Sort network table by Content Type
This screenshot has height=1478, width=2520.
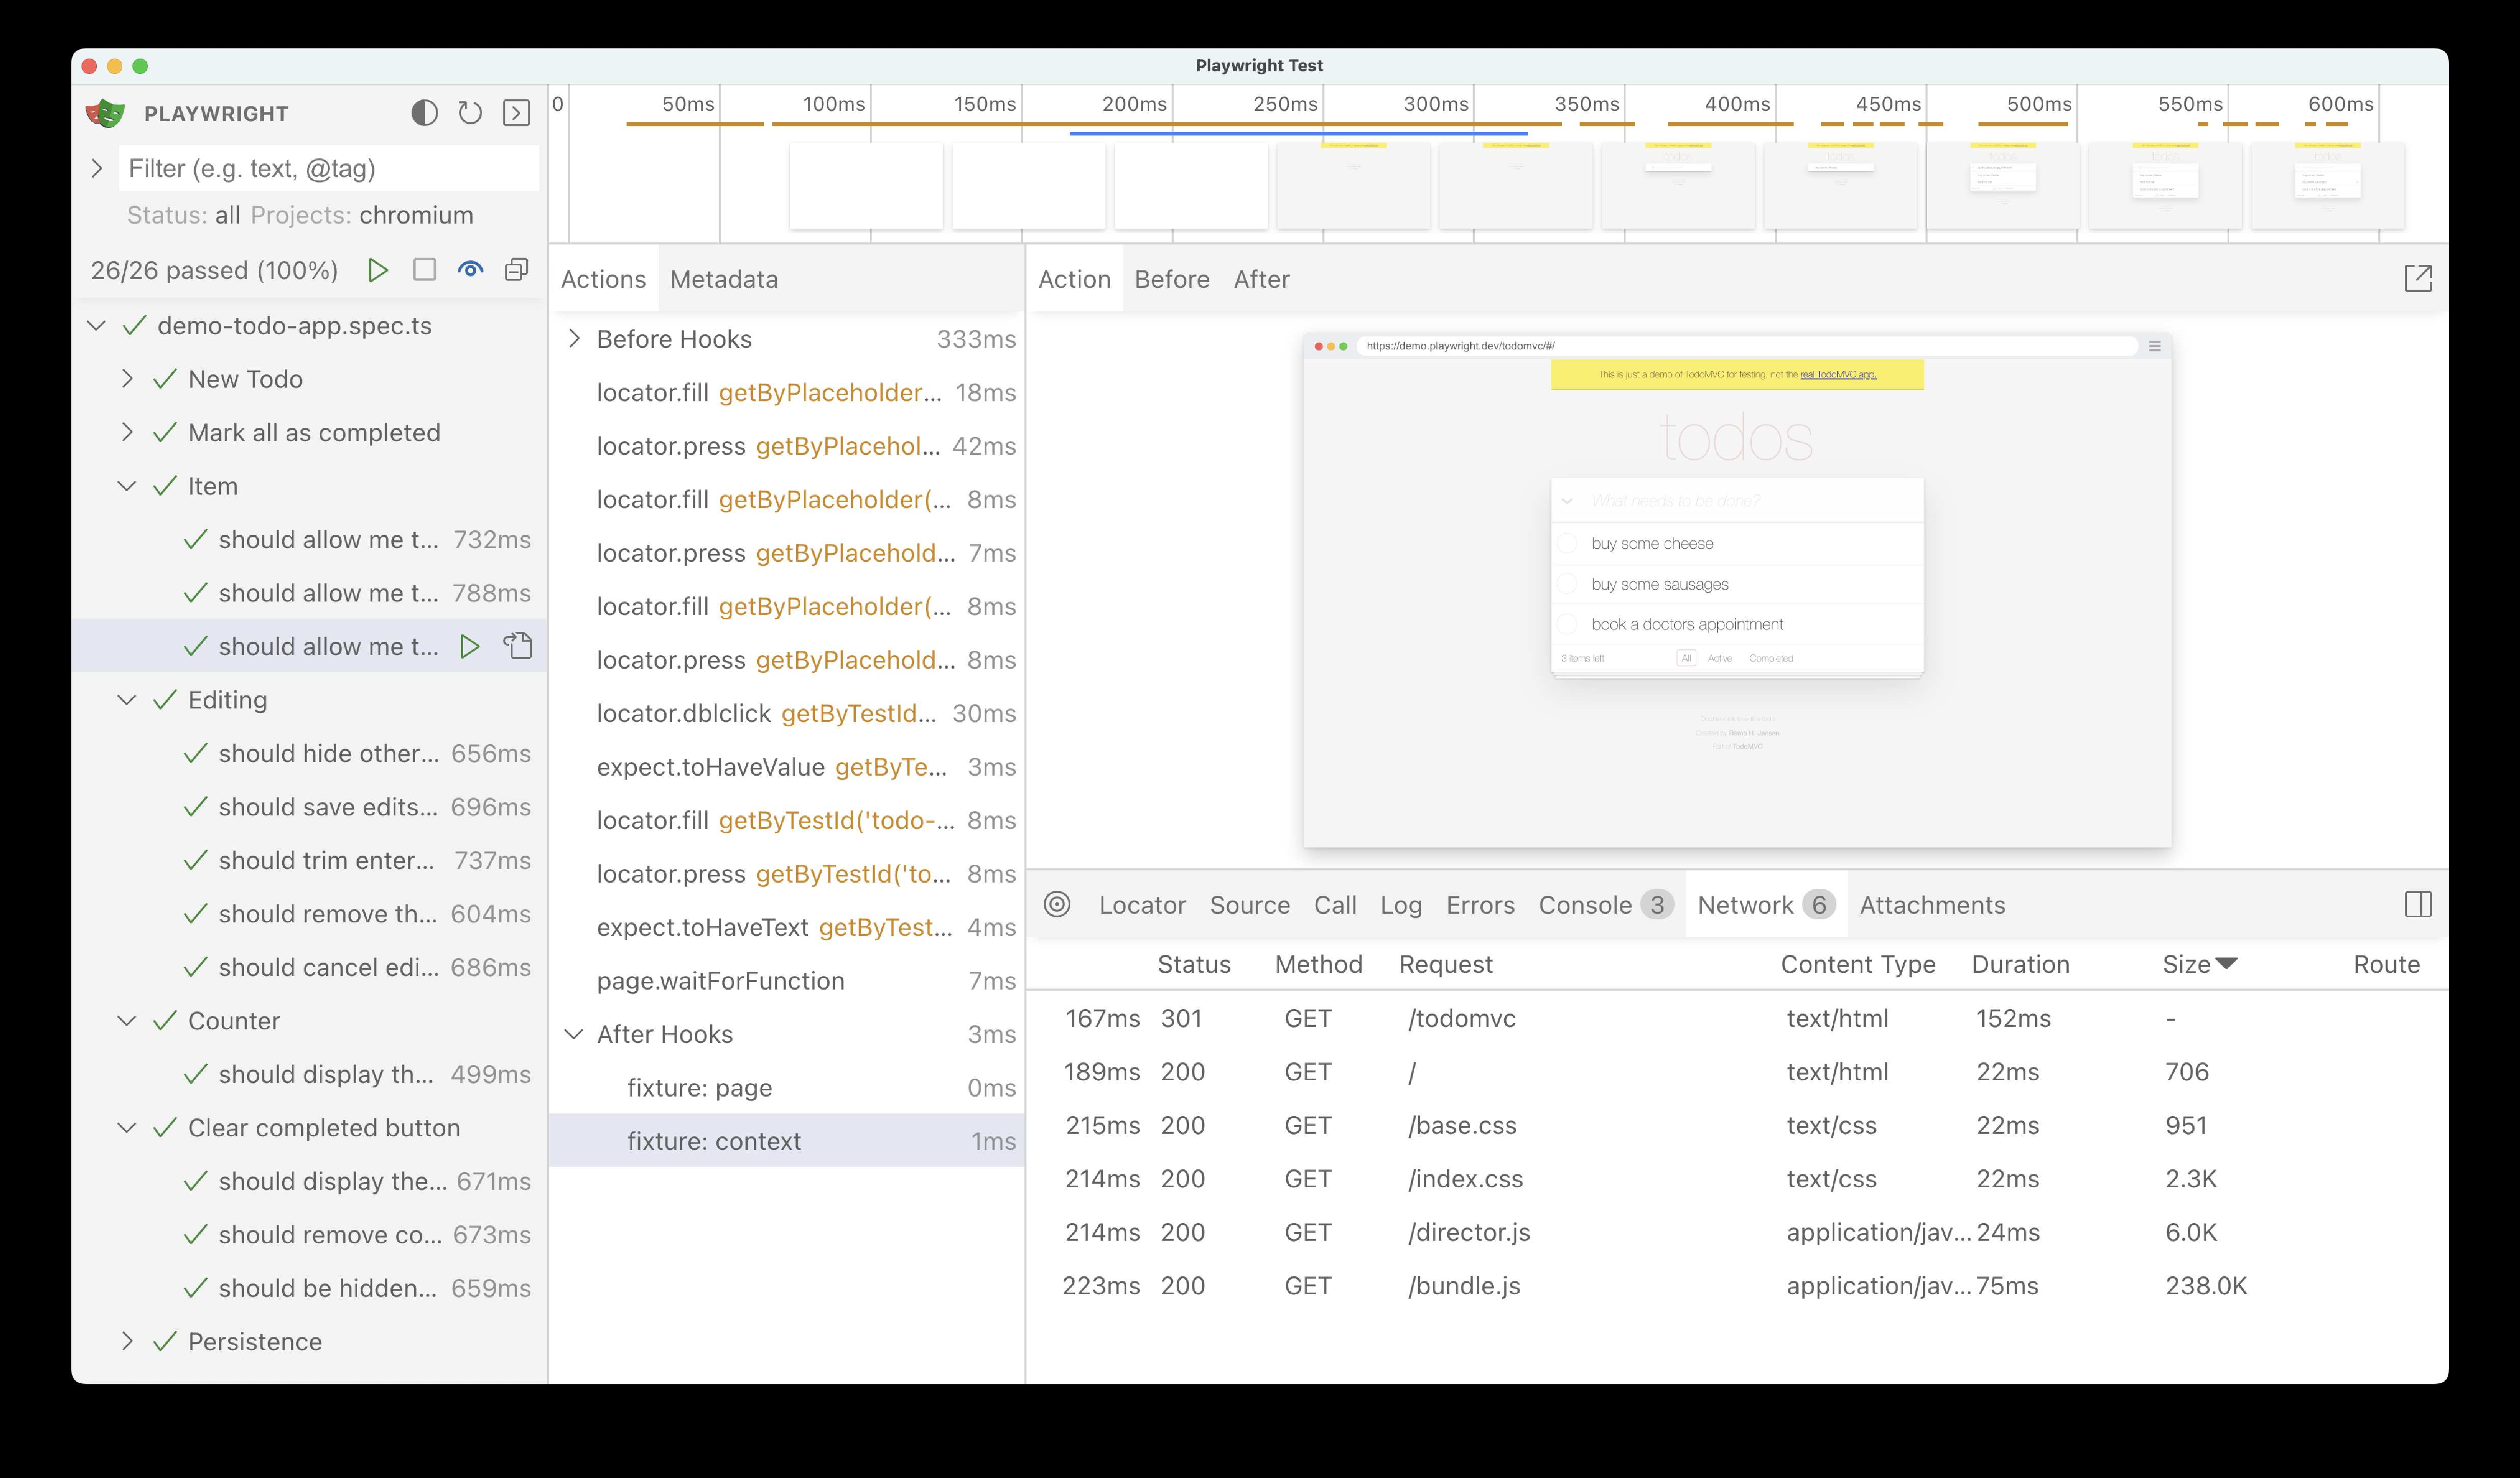[x=1858, y=964]
